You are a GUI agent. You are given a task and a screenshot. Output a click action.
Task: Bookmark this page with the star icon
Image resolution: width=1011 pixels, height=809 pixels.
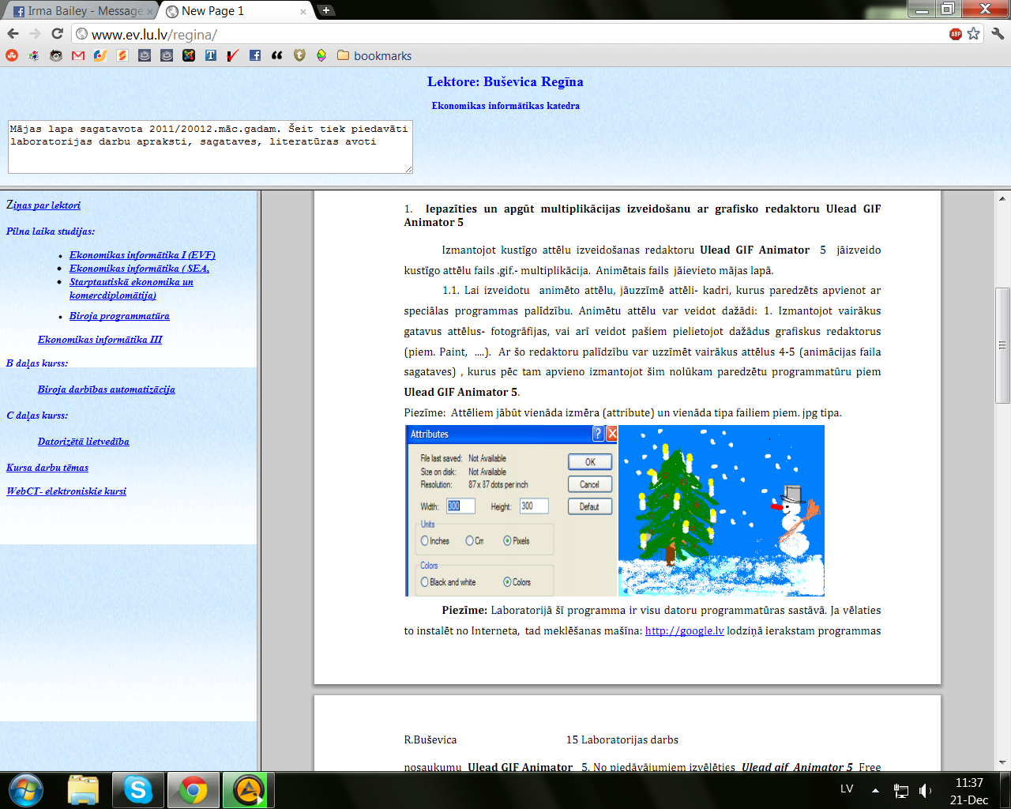(x=973, y=33)
